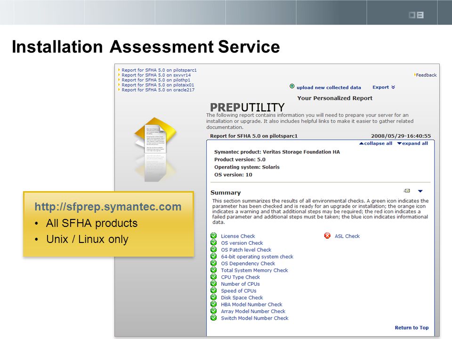Click the red failed icon beside ASL Check
The width and height of the screenshot is (452, 339).
(x=327, y=236)
